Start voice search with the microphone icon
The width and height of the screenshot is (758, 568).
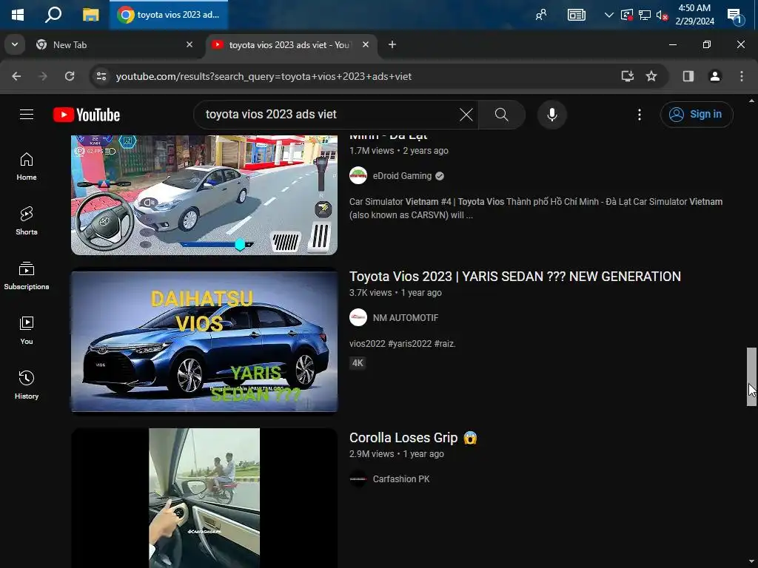552,115
